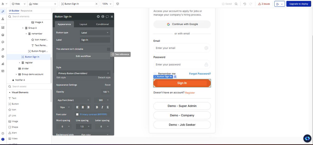
Task: Click the chat support icon bottom right
Action: pos(307,138)
